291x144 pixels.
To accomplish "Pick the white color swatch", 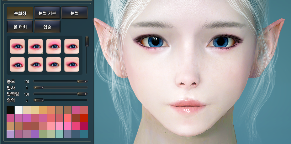I will (19, 110).
